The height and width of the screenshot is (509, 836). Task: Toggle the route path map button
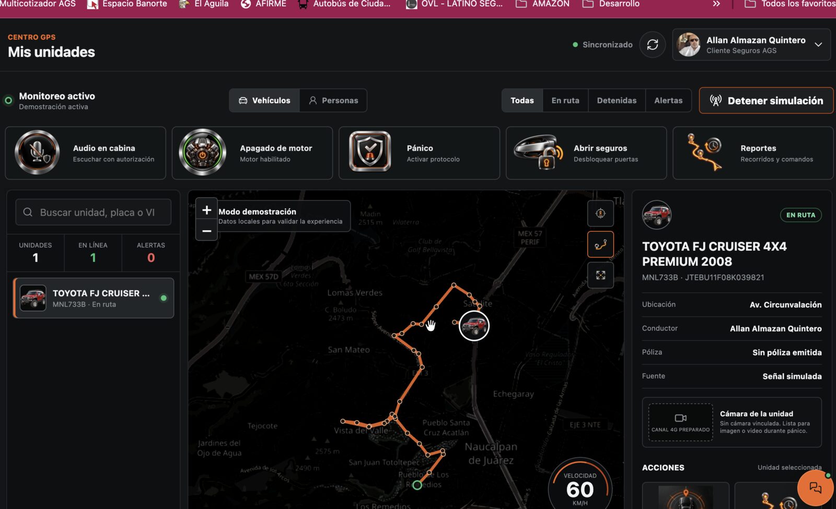(600, 244)
